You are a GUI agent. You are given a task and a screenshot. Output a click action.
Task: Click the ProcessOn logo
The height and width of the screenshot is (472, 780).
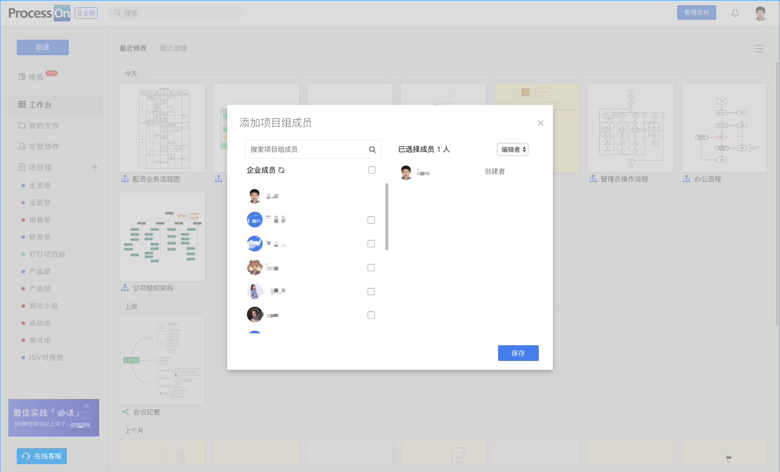39,13
